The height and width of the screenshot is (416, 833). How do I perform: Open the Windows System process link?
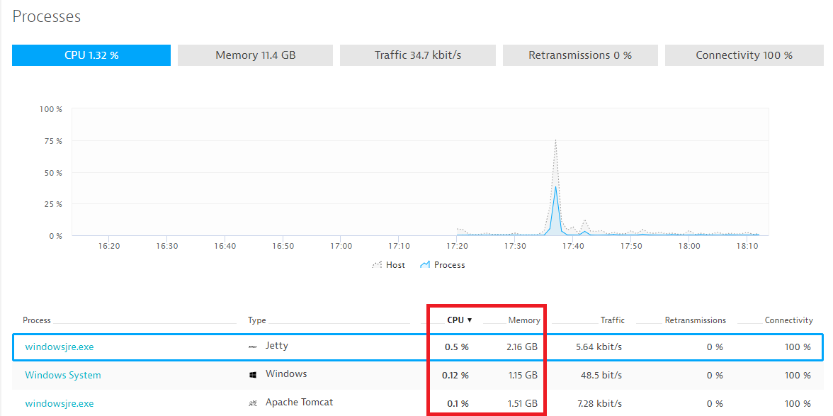coord(63,376)
